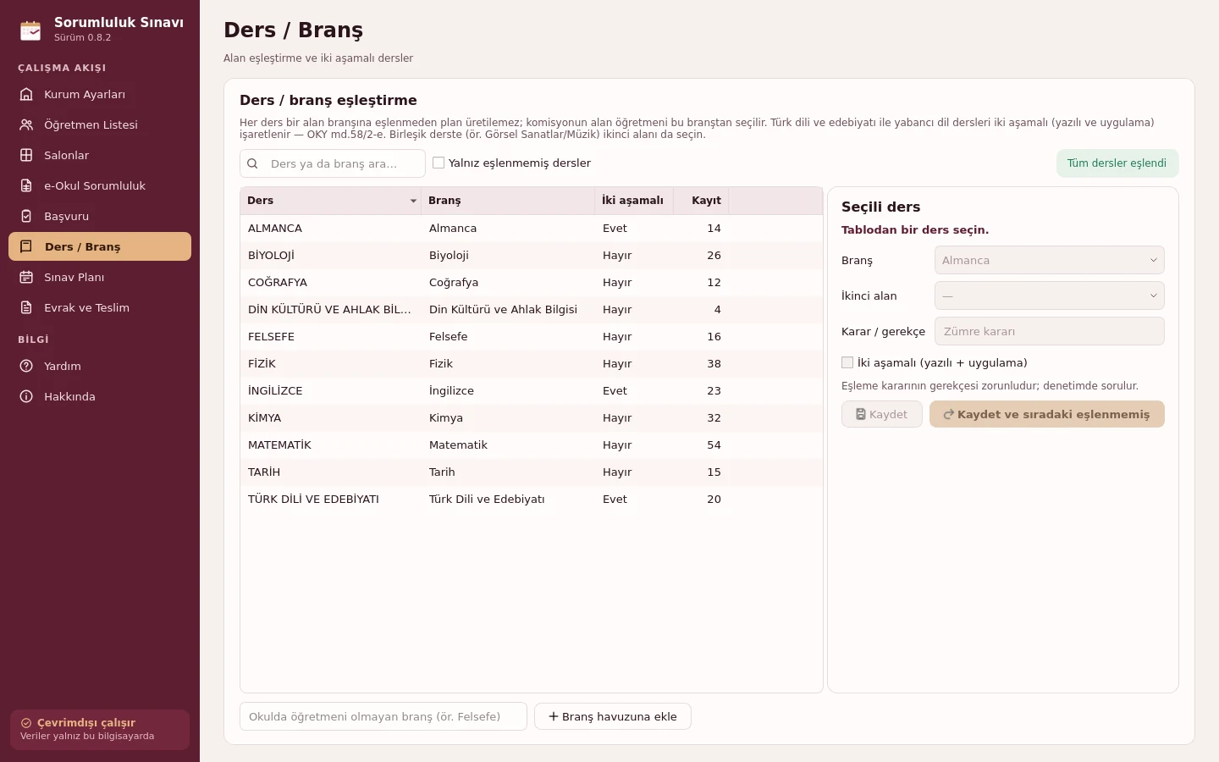Viewport: 1219px width, 762px height.
Task: Open Sınav Planı from sidebar
Action: (x=100, y=277)
